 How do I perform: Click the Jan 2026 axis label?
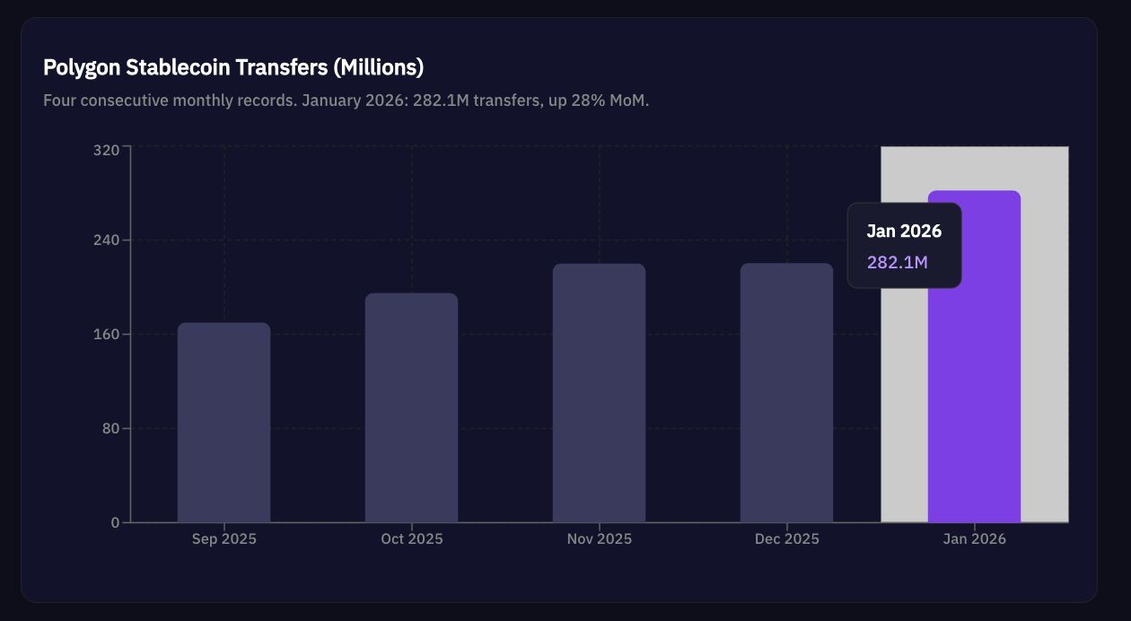click(x=974, y=538)
